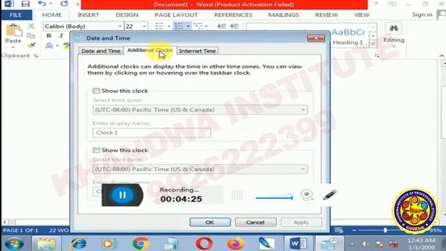
Task: Switch to Word taskbar button
Action: (x=298, y=243)
